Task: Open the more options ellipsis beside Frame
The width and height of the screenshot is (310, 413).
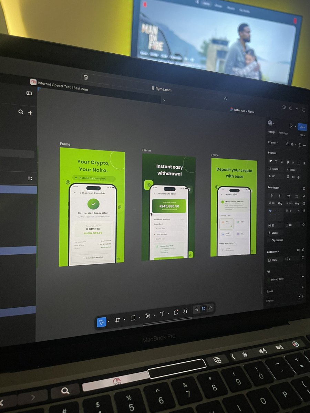Action: pyautogui.click(x=304, y=145)
